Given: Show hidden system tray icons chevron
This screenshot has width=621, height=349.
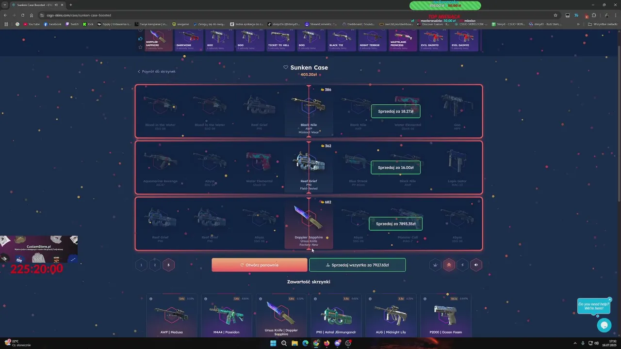Looking at the screenshot, I should tap(575, 343).
